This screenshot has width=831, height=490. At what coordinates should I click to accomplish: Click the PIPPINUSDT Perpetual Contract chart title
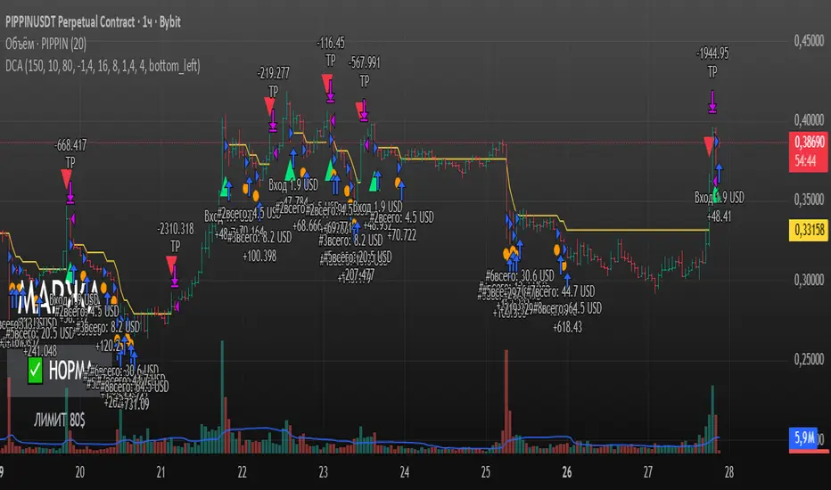93,22
